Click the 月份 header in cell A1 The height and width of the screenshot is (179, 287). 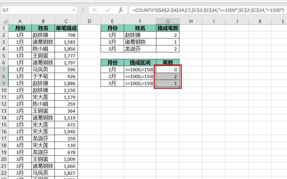(20, 28)
